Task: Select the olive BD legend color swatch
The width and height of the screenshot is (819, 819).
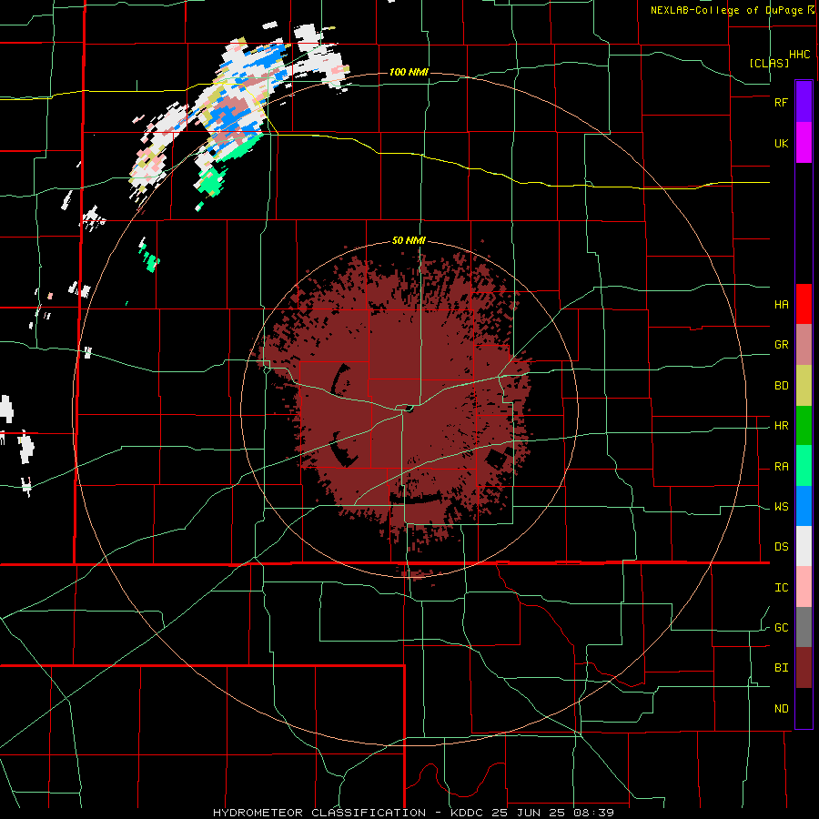Action: 804,386
